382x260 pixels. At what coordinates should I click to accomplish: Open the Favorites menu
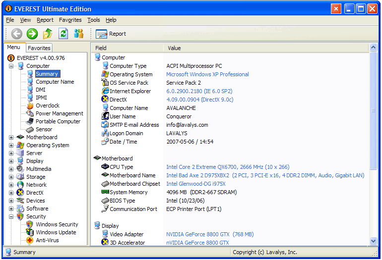pos(70,20)
